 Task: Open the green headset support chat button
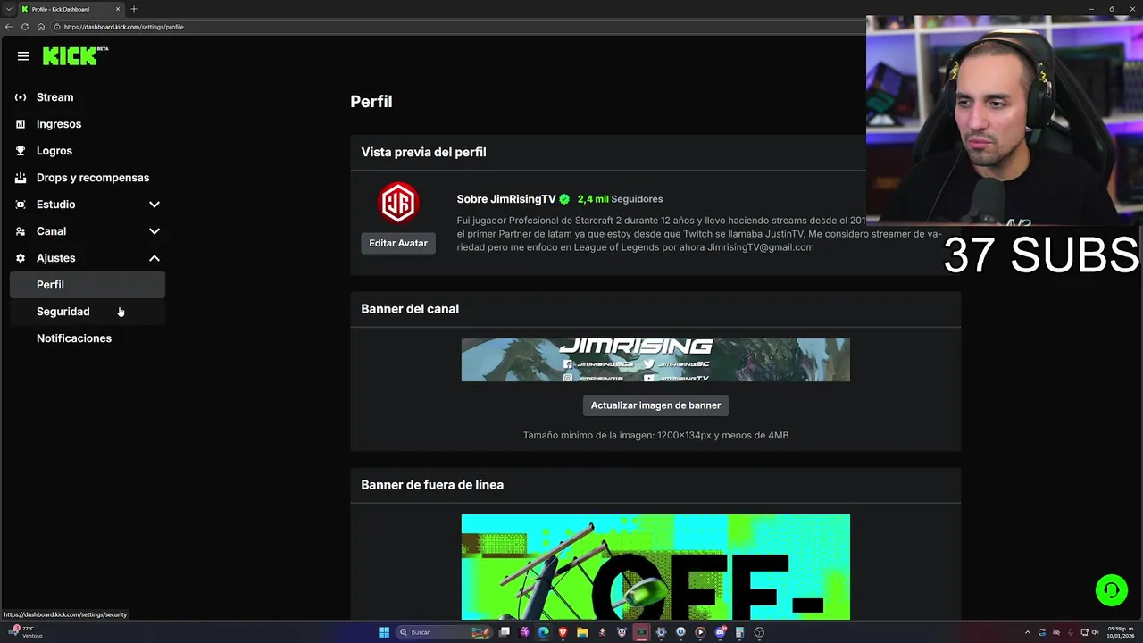click(1112, 590)
